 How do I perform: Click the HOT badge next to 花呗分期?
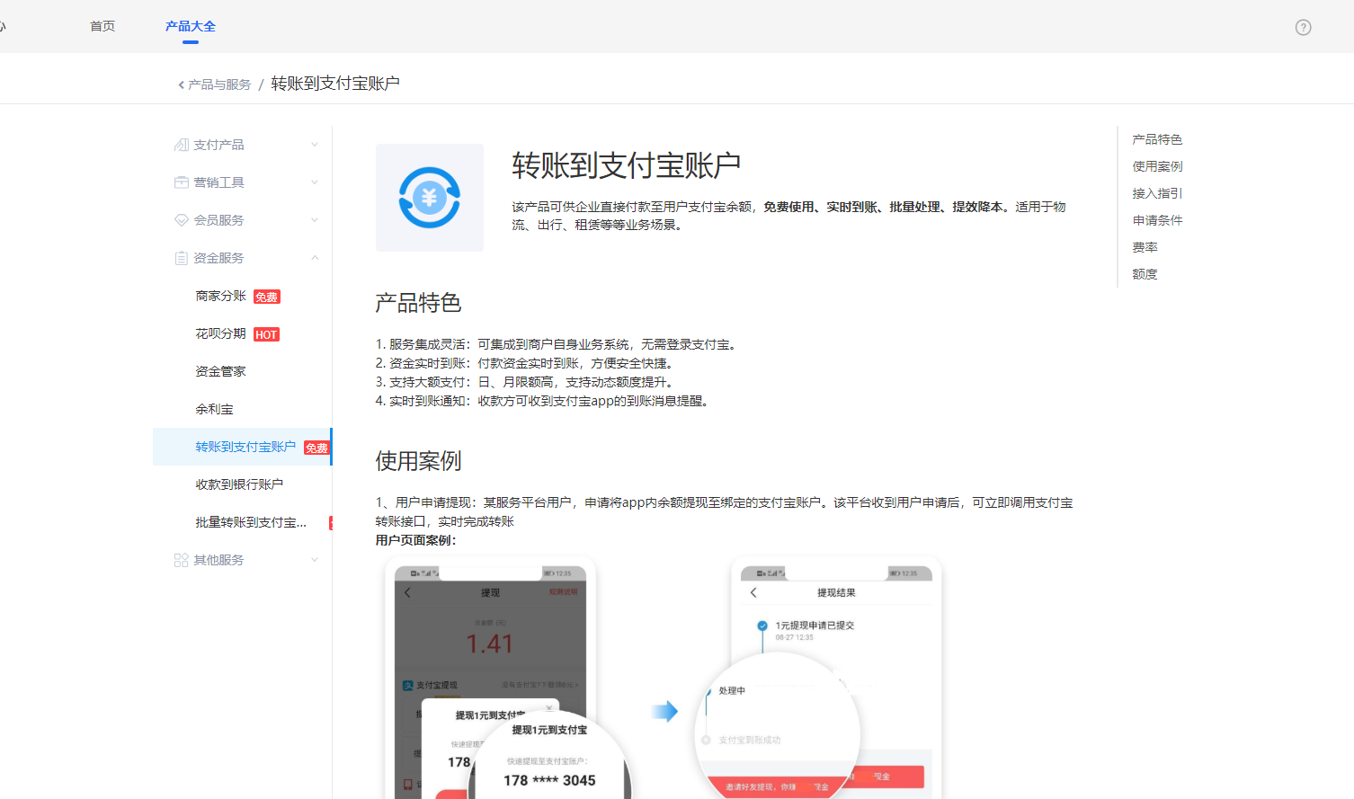266,334
